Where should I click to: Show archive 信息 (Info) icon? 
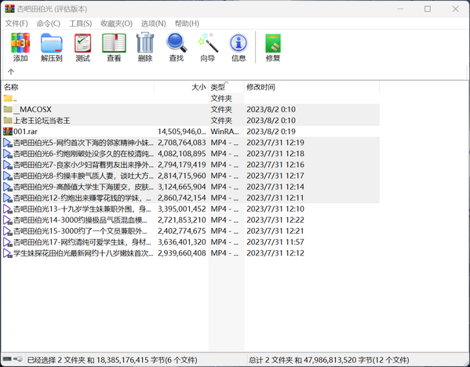(x=239, y=47)
